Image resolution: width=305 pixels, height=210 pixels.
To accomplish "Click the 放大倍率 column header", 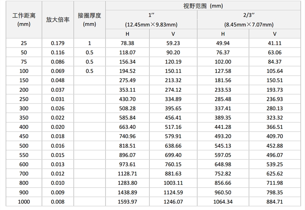I will pos(58,20).
